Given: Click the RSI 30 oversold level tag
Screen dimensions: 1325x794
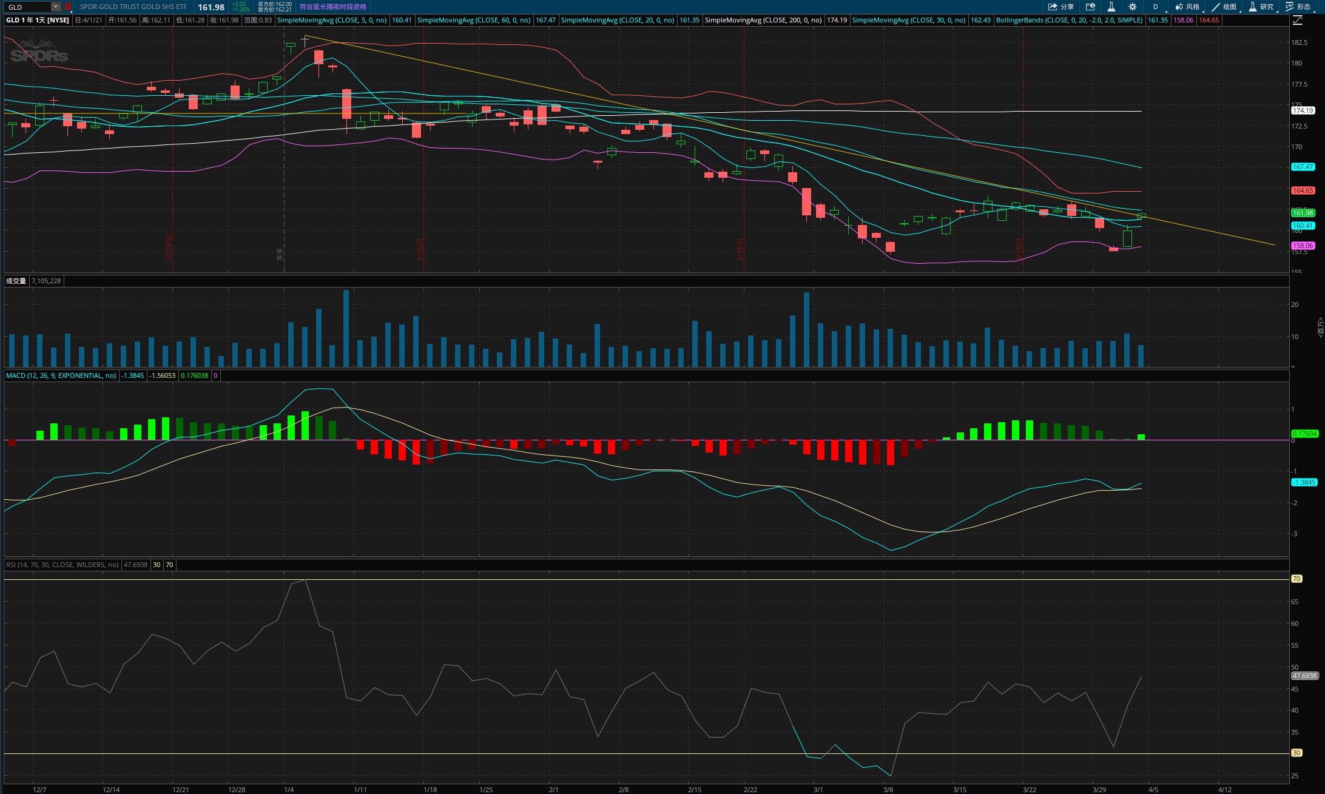Looking at the screenshot, I should (x=1296, y=753).
